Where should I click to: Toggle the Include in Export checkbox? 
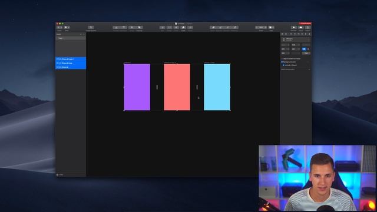point(283,65)
